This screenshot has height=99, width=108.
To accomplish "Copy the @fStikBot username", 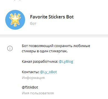I will (x=30, y=87).
